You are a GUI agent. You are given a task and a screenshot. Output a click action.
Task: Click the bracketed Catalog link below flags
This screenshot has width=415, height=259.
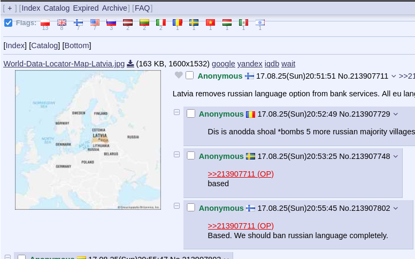(x=44, y=45)
